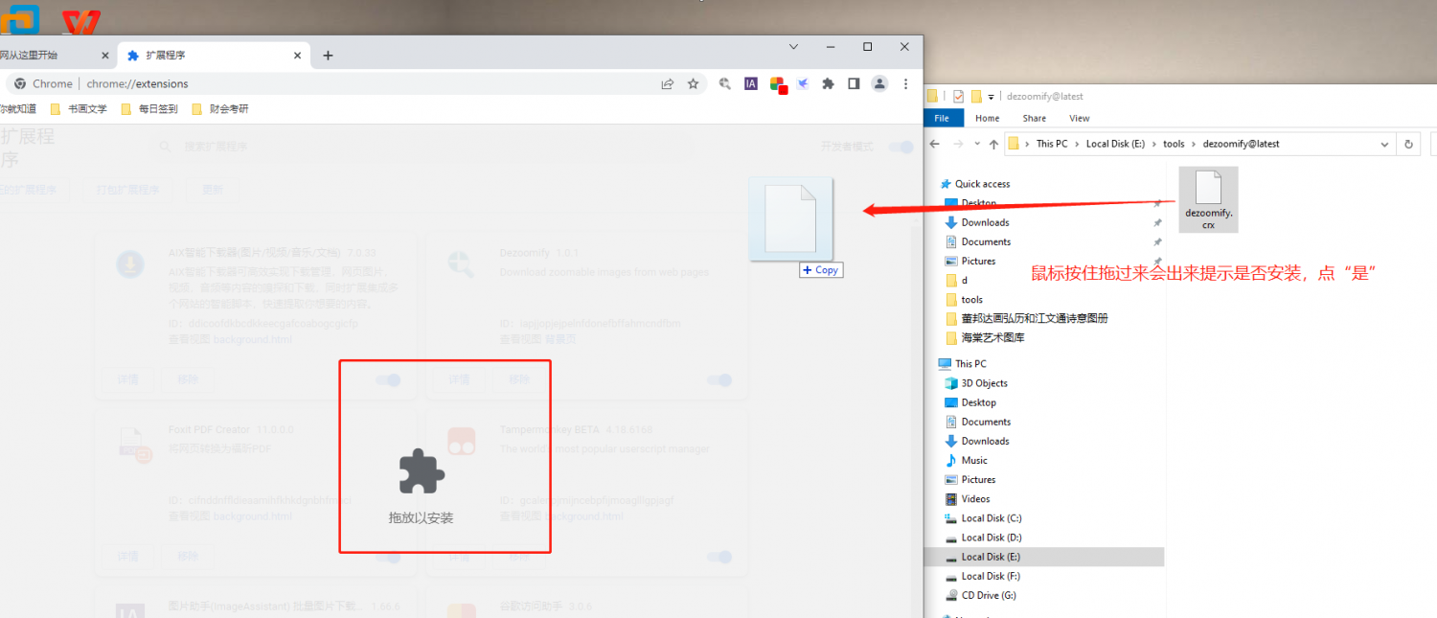Viewport: 1437px width, 618px height.
Task: Refresh the dezoomify@latest folder view
Action: click(x=1408, y=144)
